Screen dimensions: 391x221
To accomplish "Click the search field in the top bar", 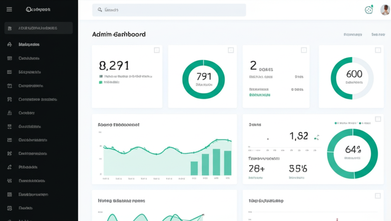I will tap(168, 10).
